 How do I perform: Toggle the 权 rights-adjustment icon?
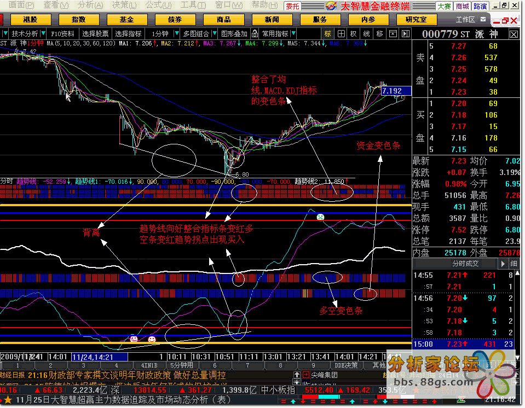[354, 33]
